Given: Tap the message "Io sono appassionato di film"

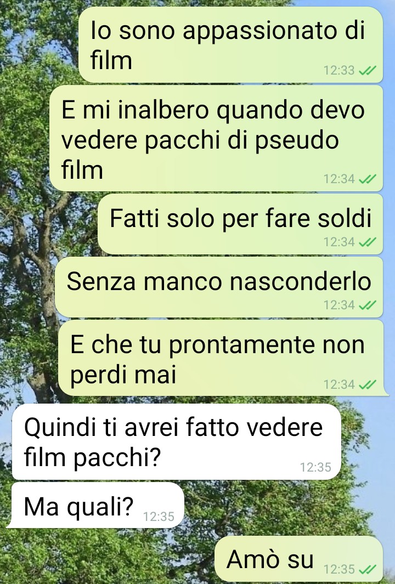Looking at the screenshot, I should (x=230, y=45).
